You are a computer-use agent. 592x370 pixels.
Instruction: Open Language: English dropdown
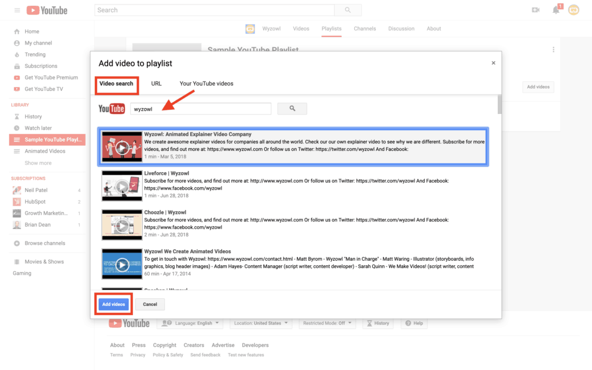(190, 324)
